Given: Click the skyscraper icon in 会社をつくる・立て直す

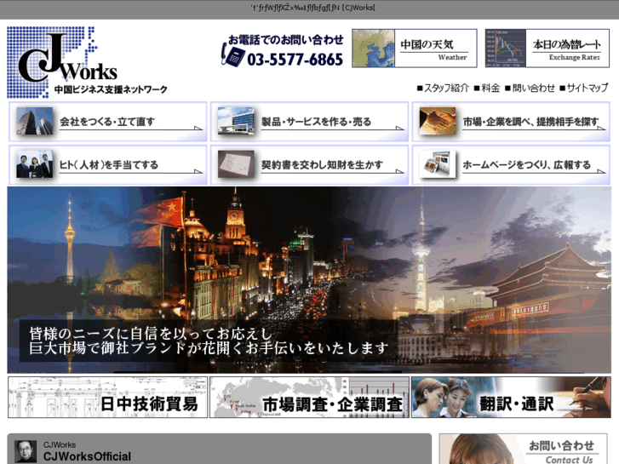Looking at the screenshot, I should point(35,121).
